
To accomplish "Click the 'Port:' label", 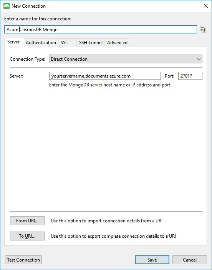I will [x=169, y=76].
